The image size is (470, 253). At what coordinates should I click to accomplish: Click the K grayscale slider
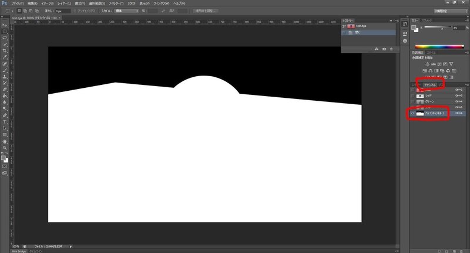coord(438,27)
